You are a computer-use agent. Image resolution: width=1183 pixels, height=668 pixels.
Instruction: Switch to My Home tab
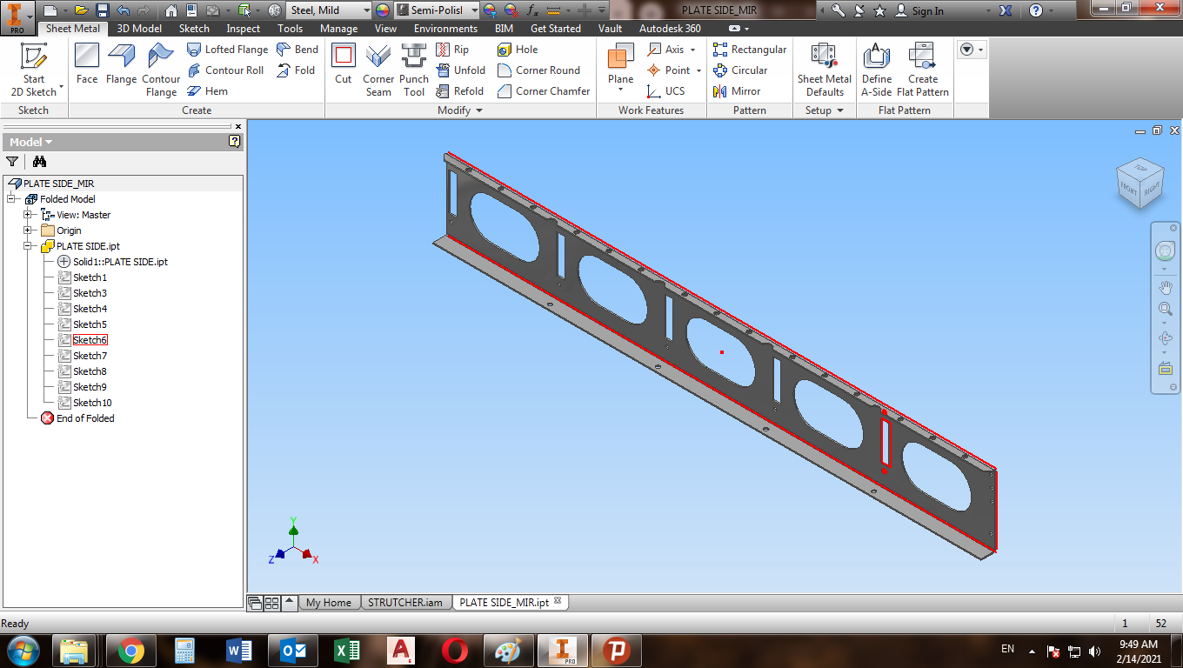[329, 602]
